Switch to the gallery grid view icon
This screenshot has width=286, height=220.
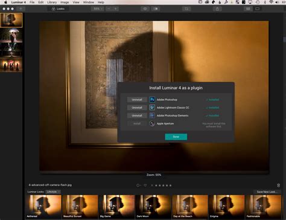248,8
